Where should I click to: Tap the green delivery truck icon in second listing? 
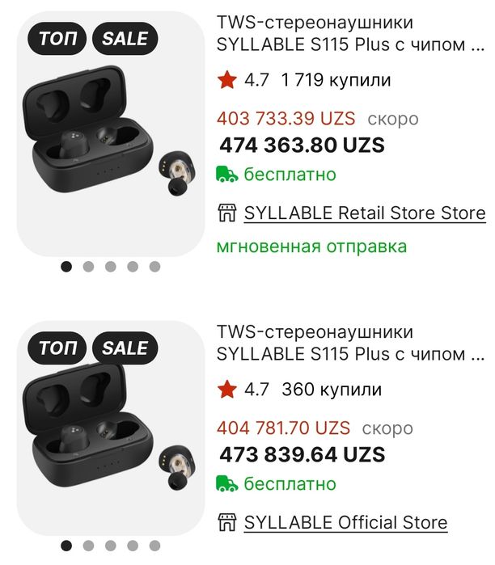point(227,484)
